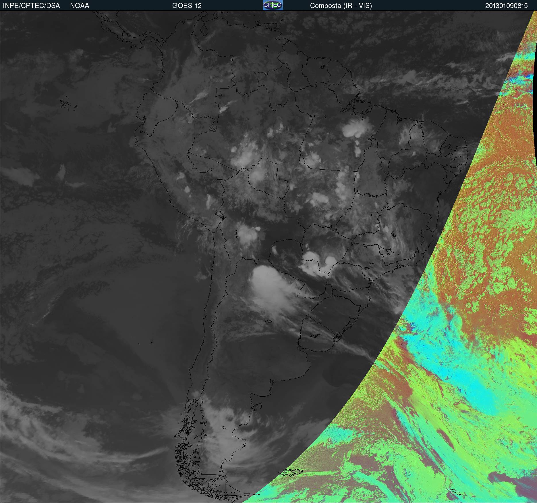Click the CPTEC logo in header

273,5
